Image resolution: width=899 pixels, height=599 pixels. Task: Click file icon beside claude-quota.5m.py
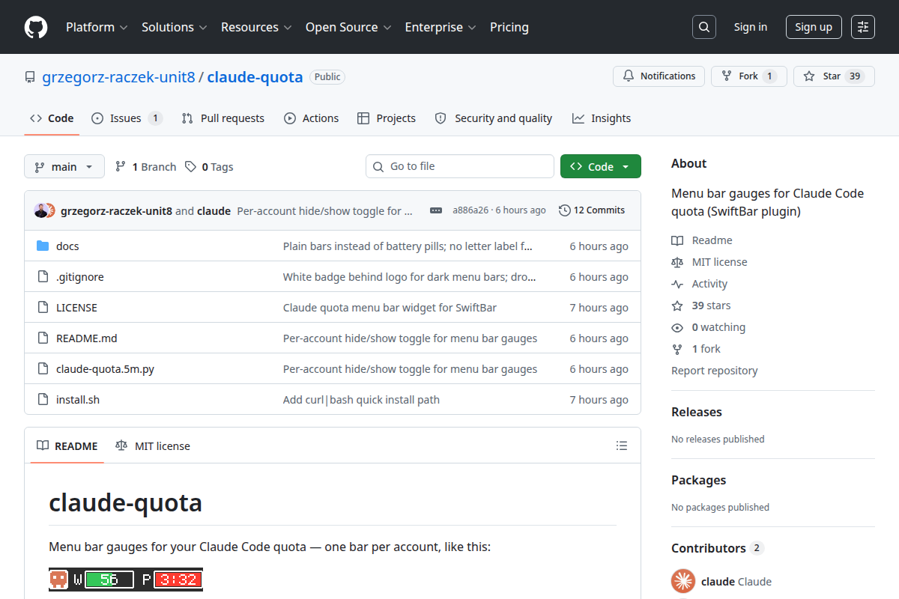click(x=43, y=368)
